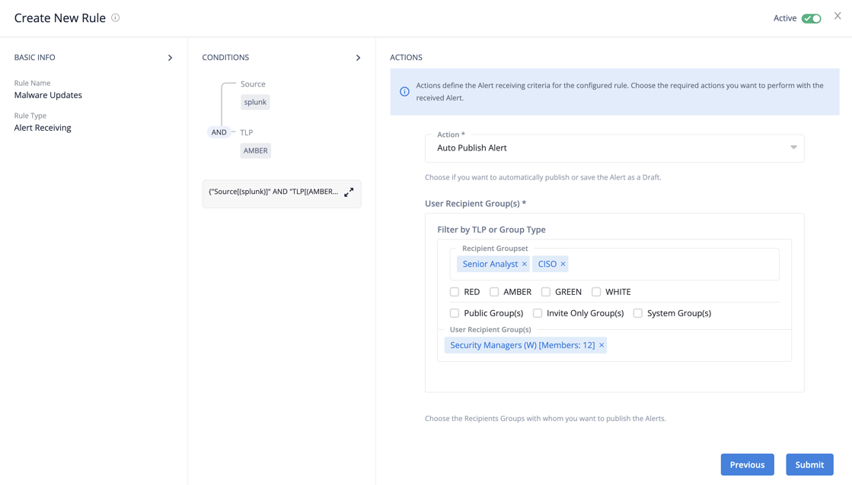Tick the System Group(s) checkbox

coord(638,313)
